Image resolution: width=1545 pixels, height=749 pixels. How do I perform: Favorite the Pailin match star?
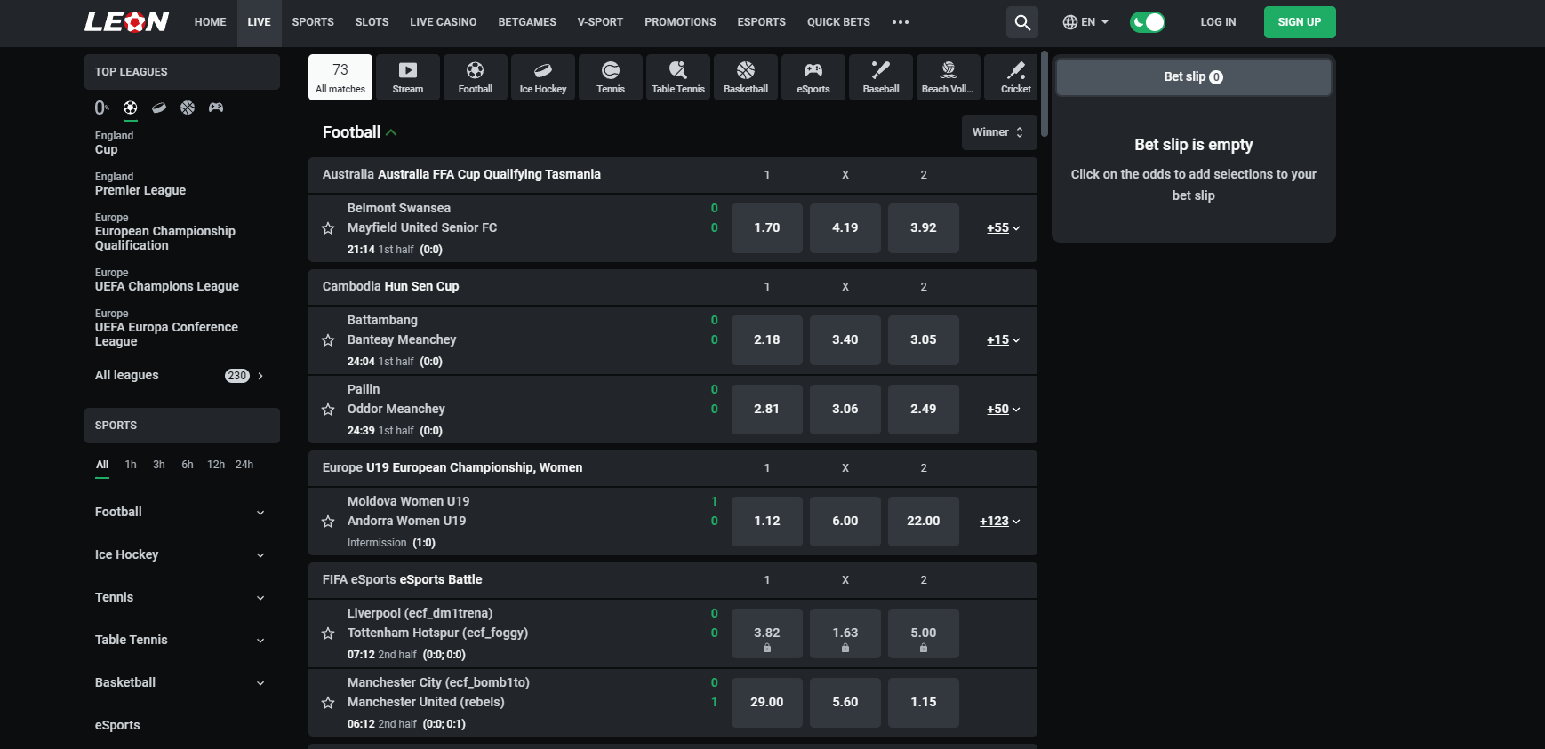[x=328, y=410]
